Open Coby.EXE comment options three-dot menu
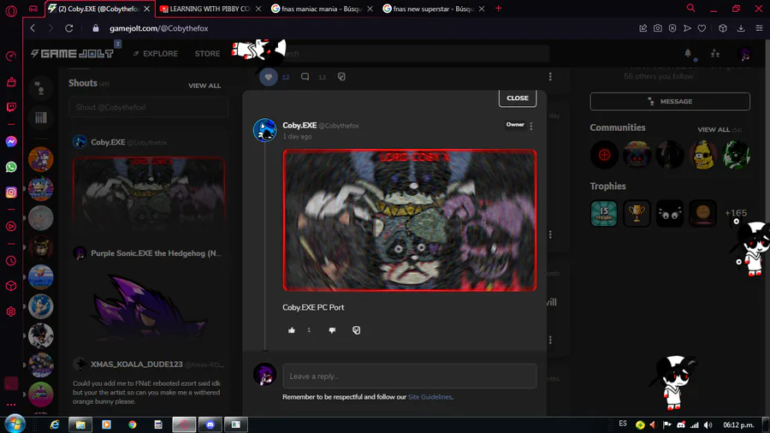Viewport: 770px width, 433px height. pos(531,126)
